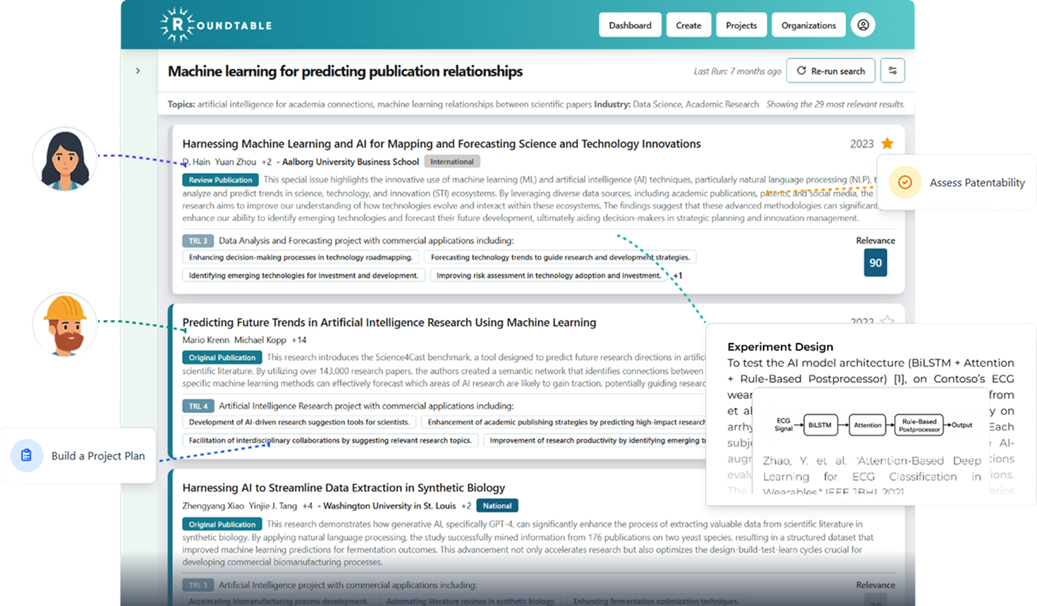Open the Organizations menu item

[808, 26]
